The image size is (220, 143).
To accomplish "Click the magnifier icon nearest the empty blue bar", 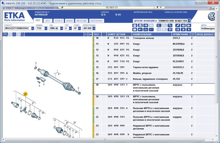I will click(x=22, y=34).
